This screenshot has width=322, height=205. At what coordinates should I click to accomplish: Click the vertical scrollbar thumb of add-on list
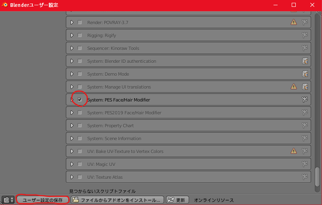tap(318, 176)
